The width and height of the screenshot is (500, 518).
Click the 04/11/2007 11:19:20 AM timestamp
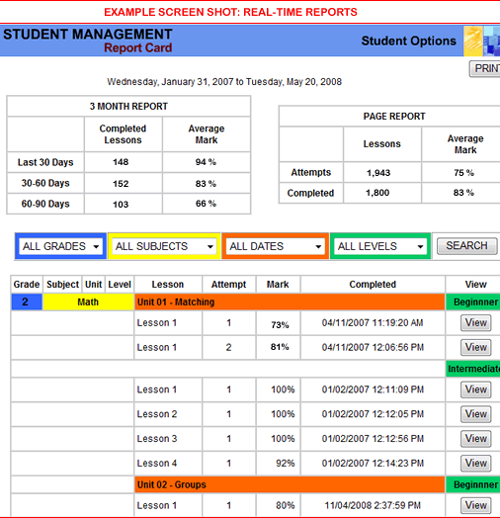(373, 322)
